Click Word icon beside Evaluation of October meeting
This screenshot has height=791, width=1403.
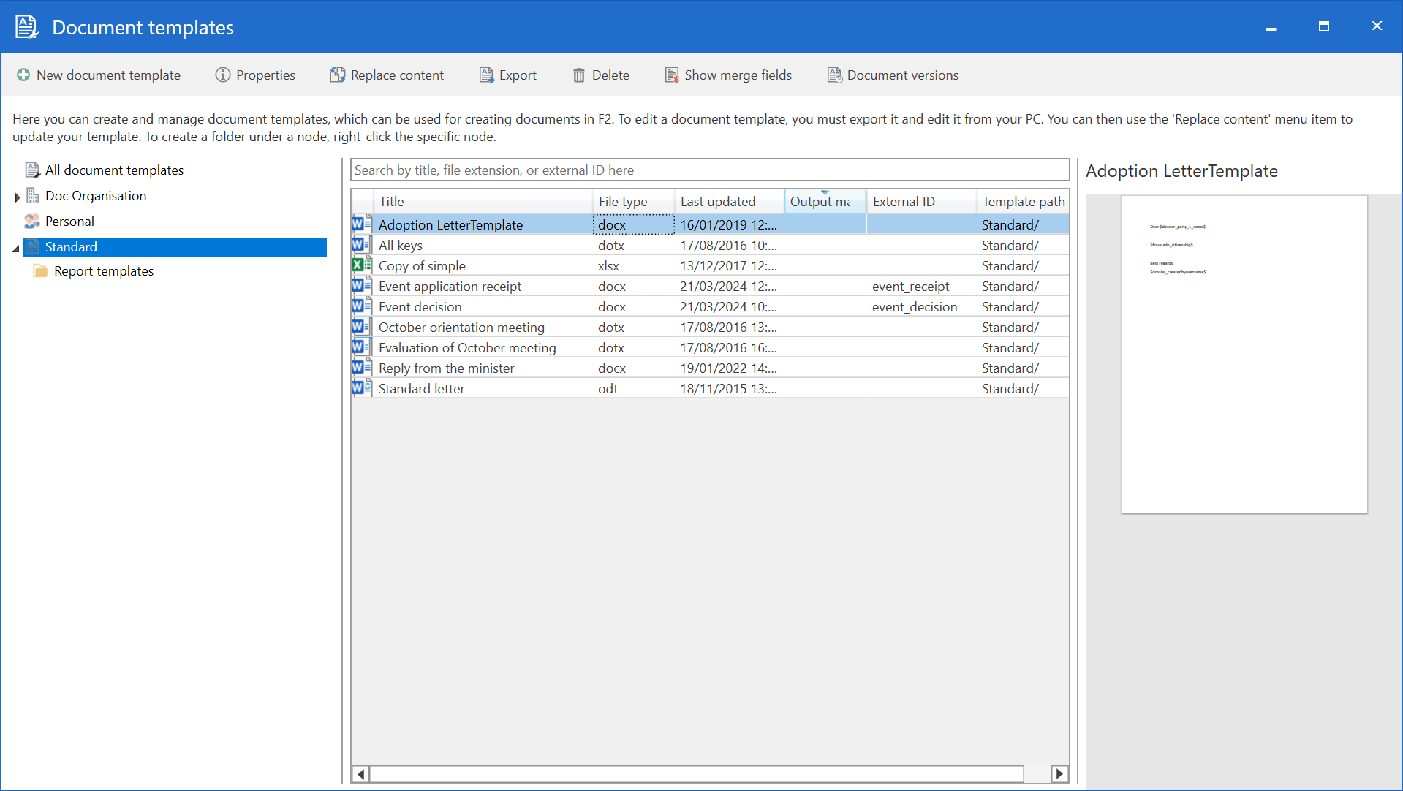click(361, 347)
